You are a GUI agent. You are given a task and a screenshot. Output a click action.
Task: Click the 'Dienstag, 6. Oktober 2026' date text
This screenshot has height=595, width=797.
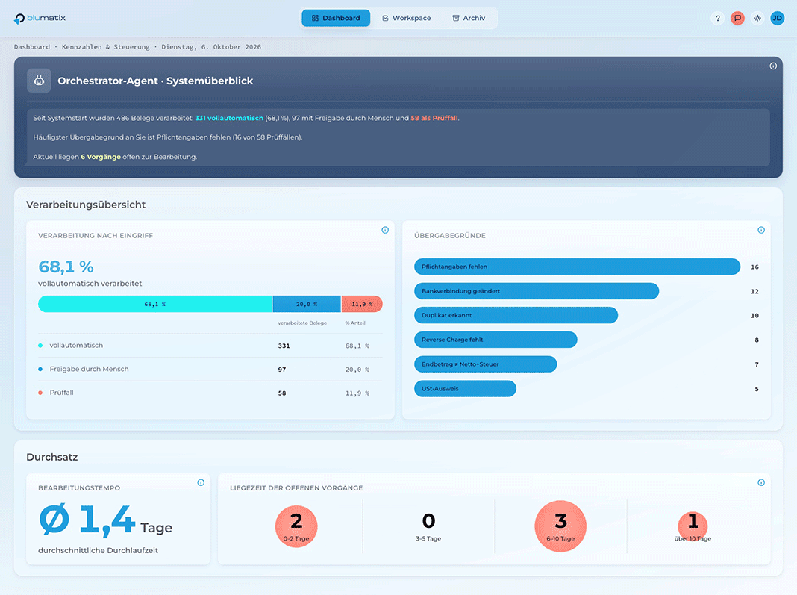(211, 47)
